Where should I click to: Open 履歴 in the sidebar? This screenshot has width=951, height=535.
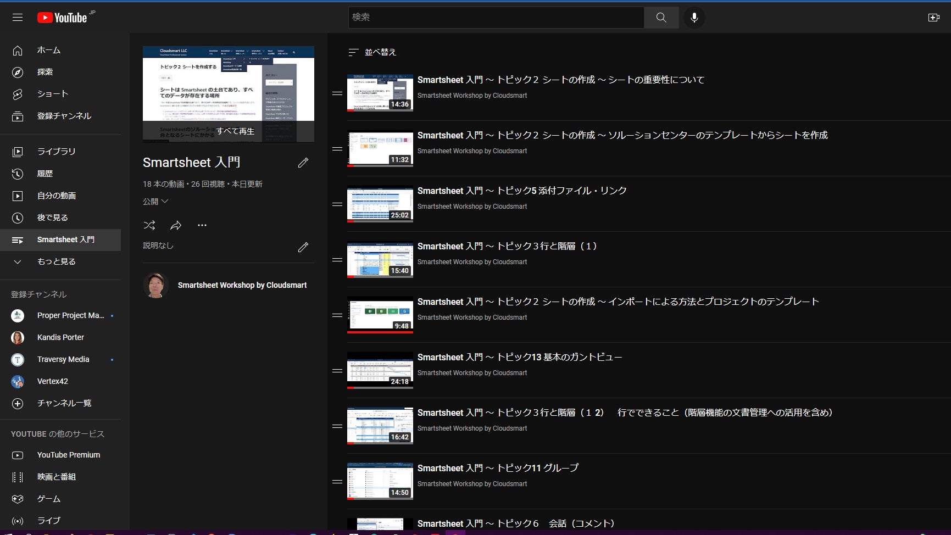click(x=60, y=174)
